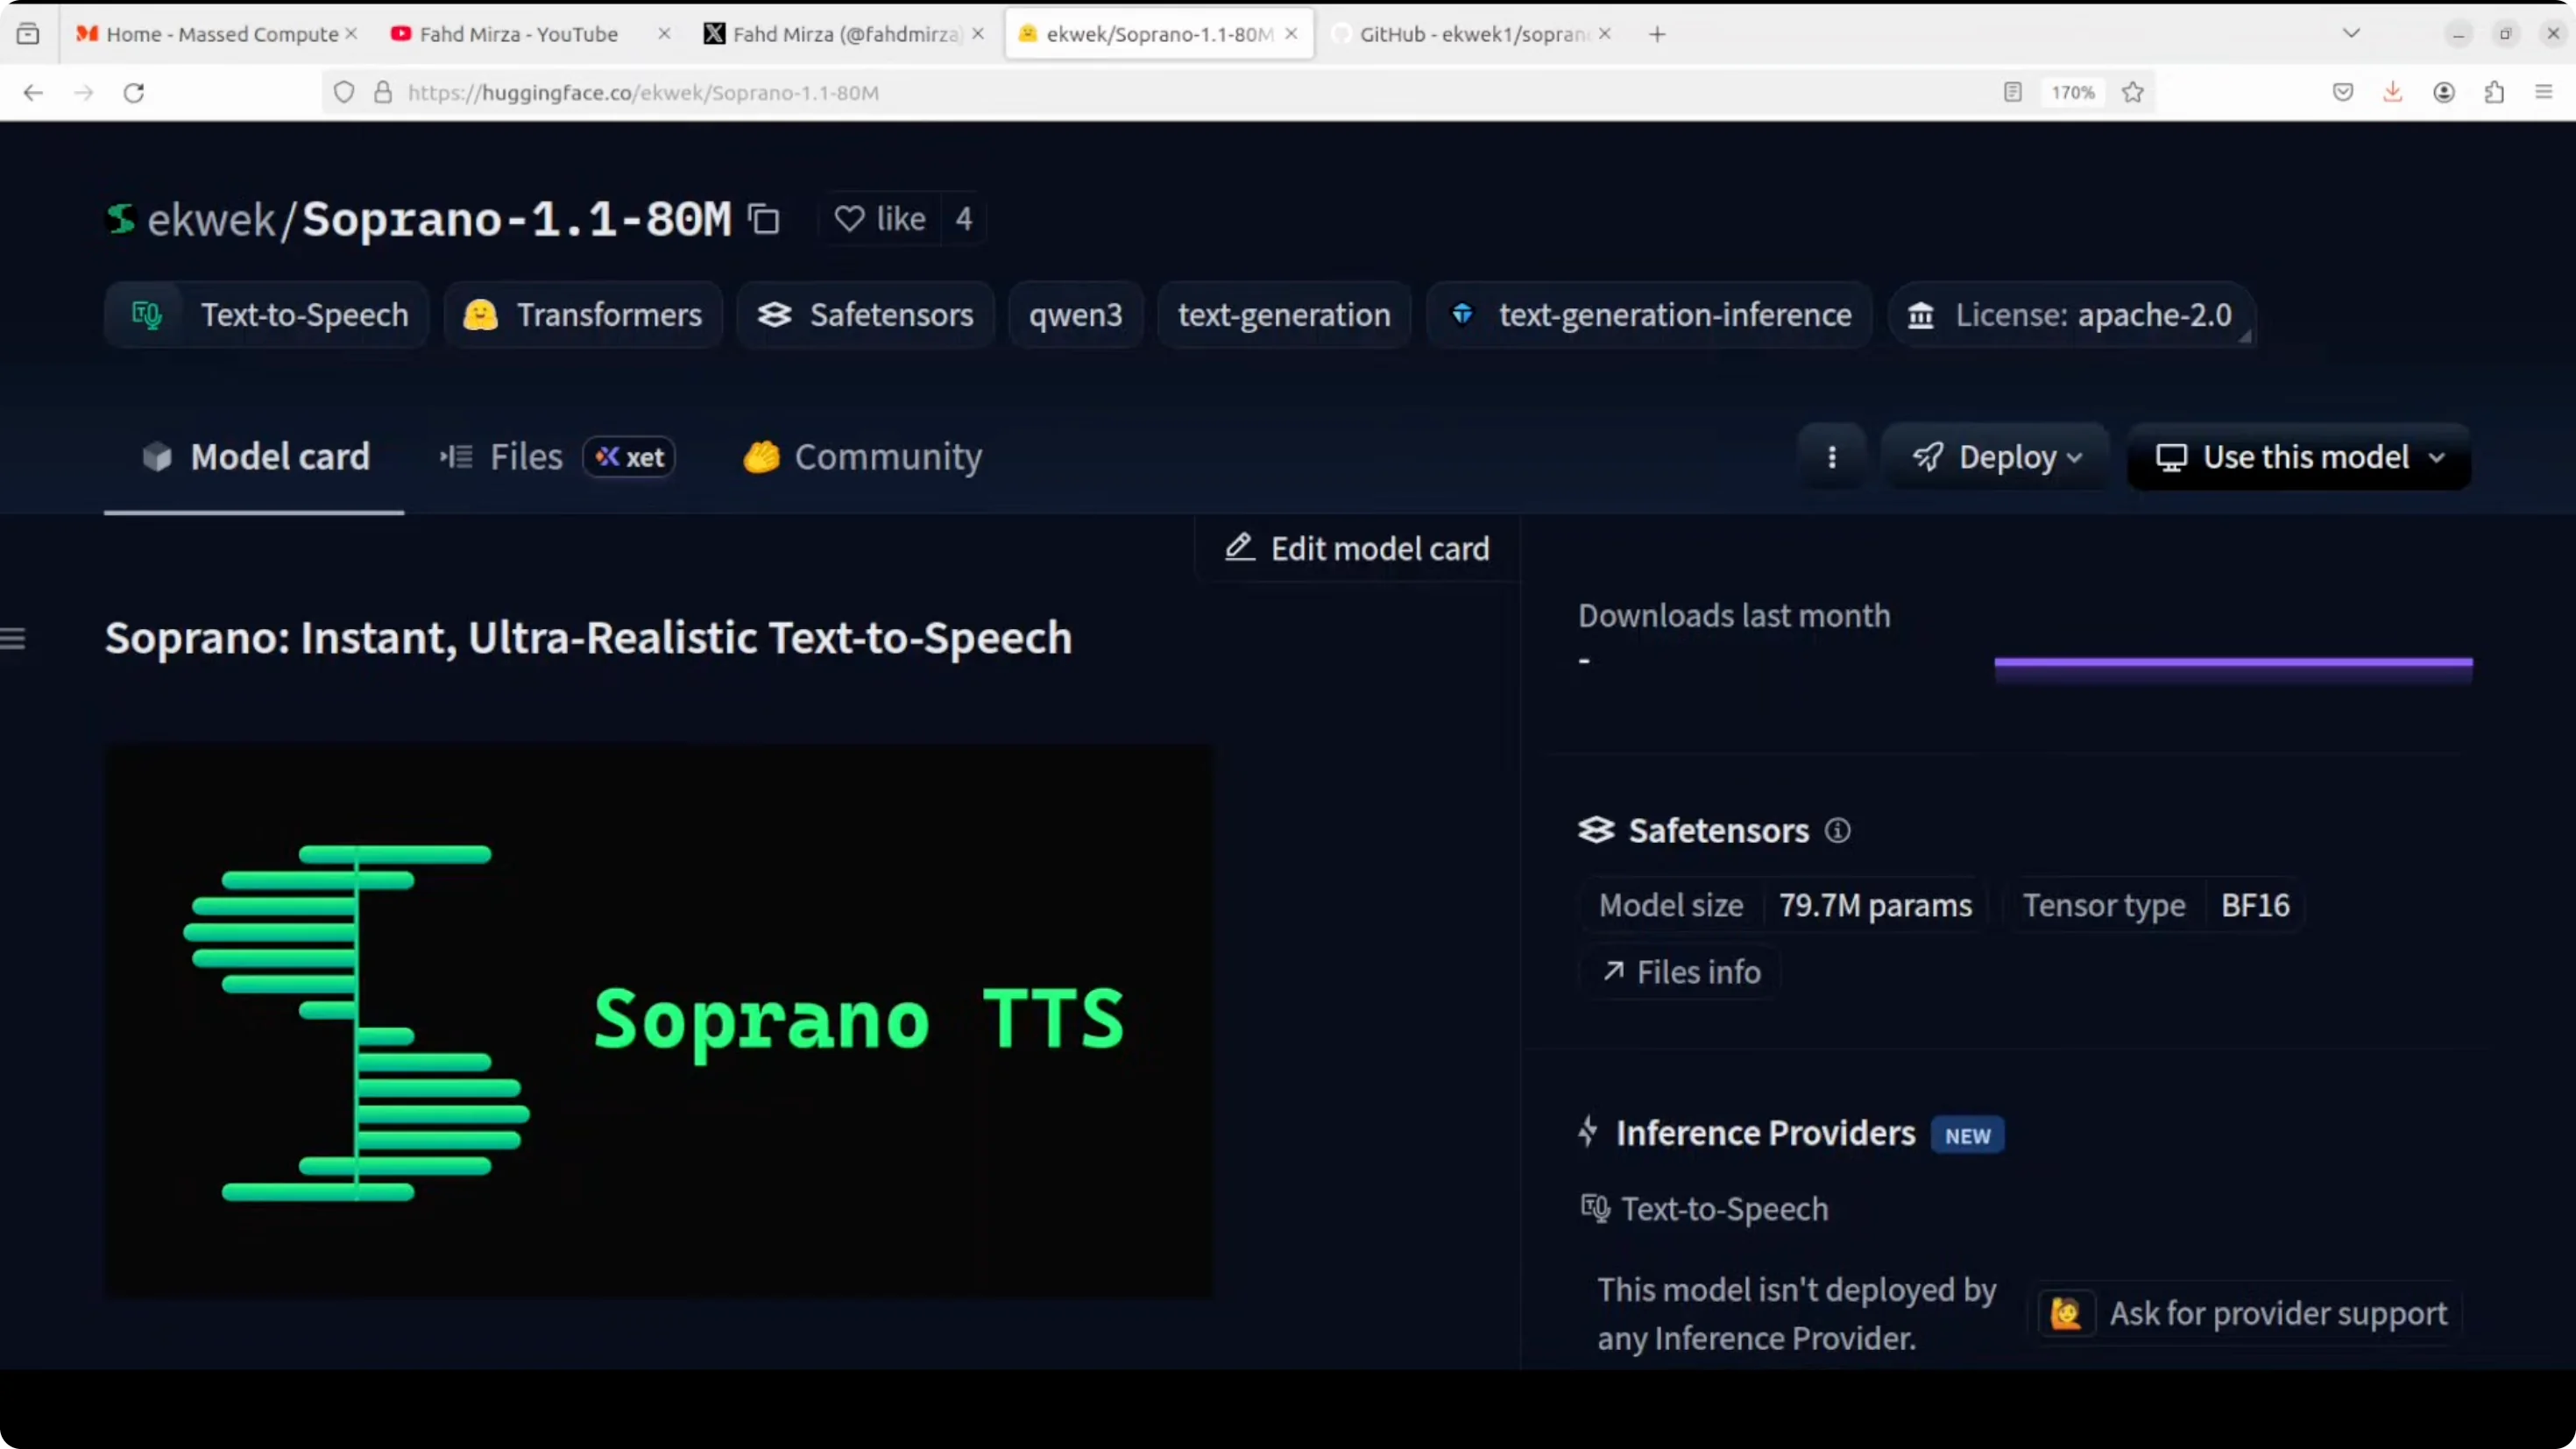Click Edit model card button

tap(1357, 548)
